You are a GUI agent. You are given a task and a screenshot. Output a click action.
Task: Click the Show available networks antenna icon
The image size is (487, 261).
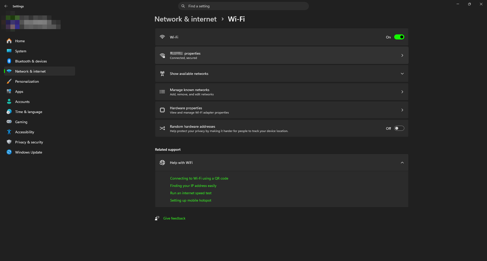[162, 74]
